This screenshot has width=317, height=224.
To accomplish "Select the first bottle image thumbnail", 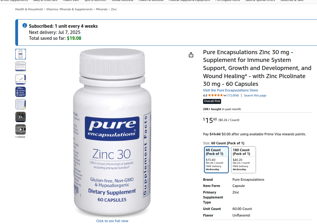I will click(21, 54).
